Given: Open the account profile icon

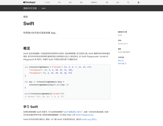Looking at the screenshot, I should pos(139,2).
